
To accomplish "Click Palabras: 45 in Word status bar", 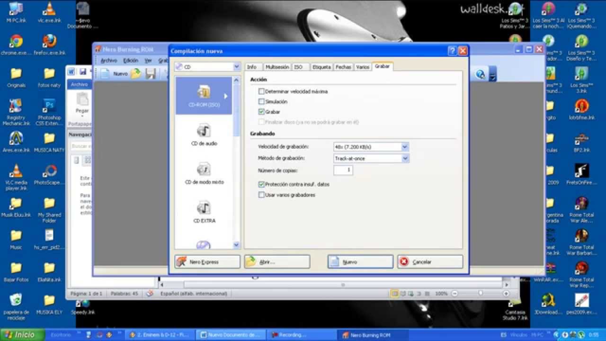I will (x=124, y=294).
